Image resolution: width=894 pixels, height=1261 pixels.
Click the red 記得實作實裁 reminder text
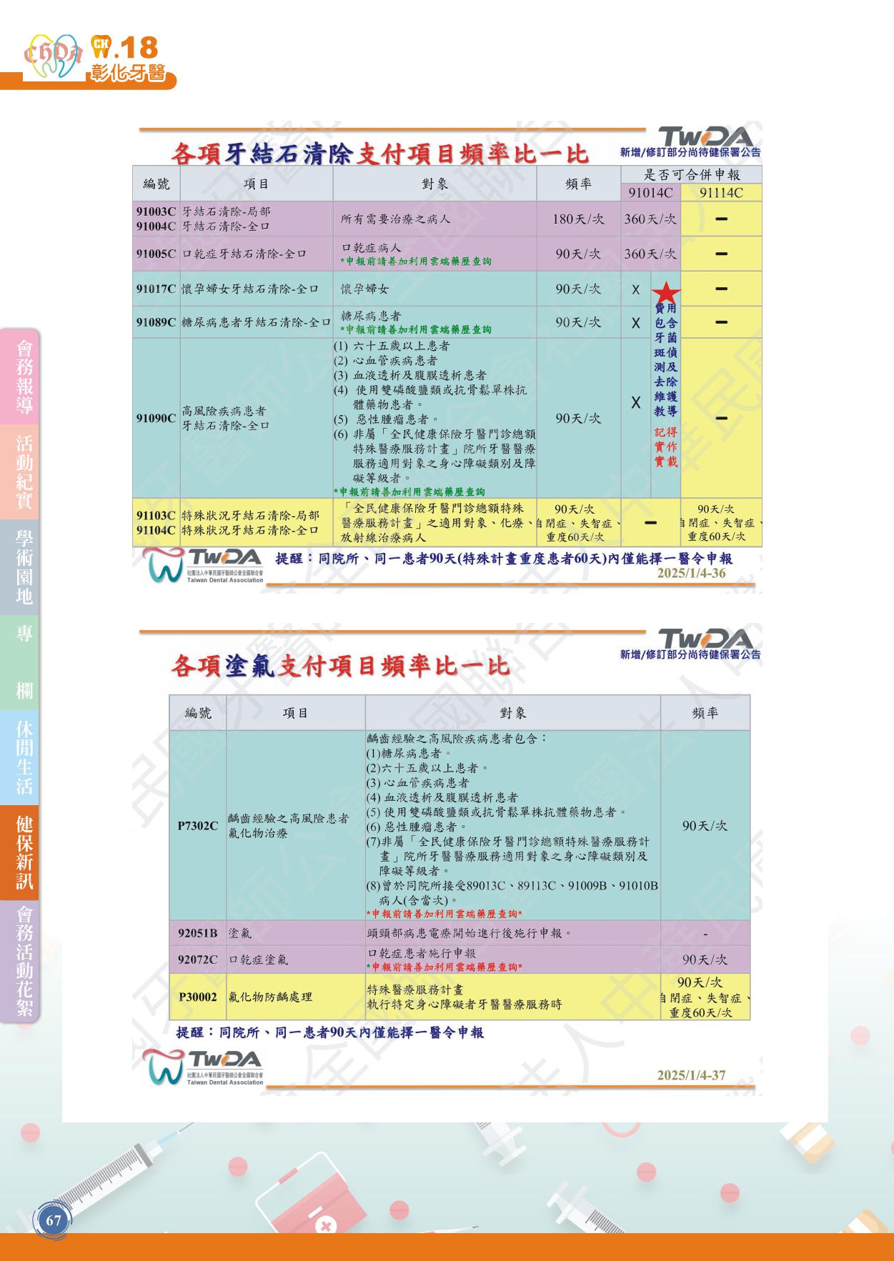coord(666,447)
